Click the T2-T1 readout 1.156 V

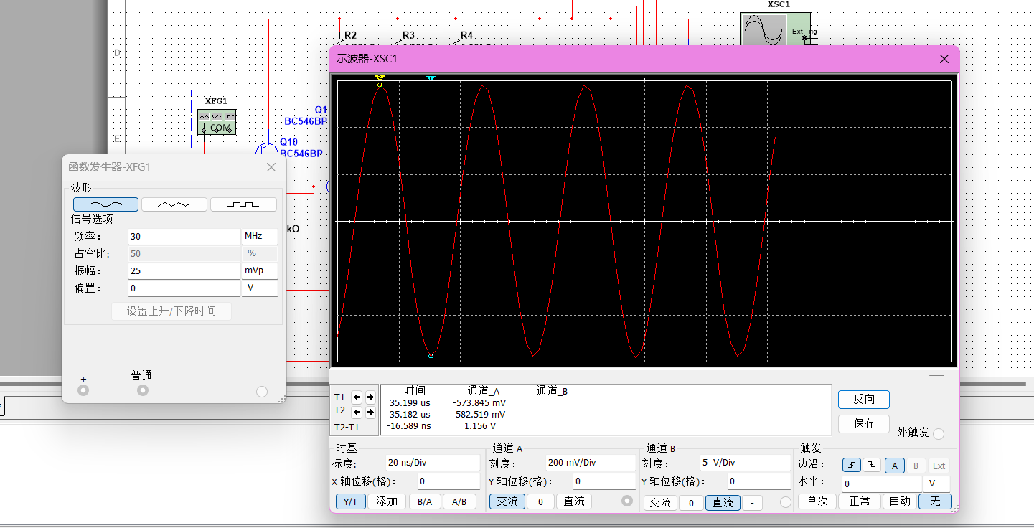coord(480,426)
